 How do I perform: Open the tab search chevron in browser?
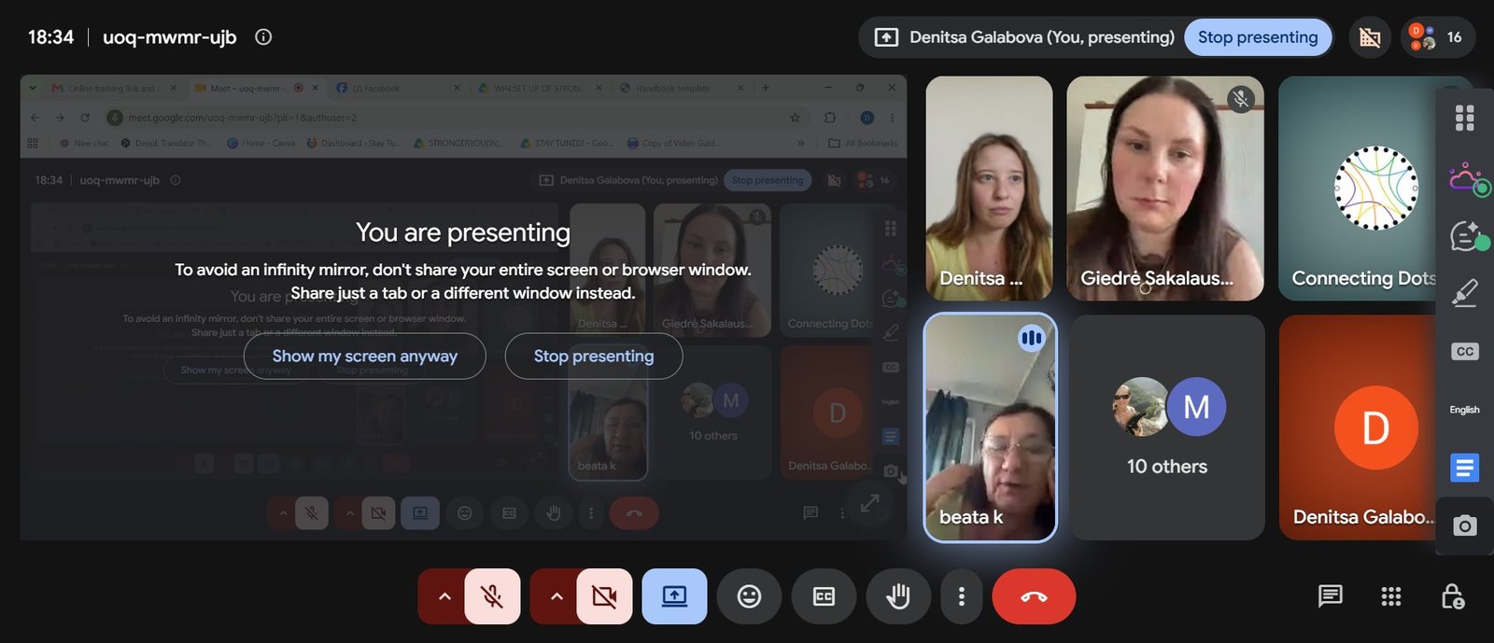33,88
